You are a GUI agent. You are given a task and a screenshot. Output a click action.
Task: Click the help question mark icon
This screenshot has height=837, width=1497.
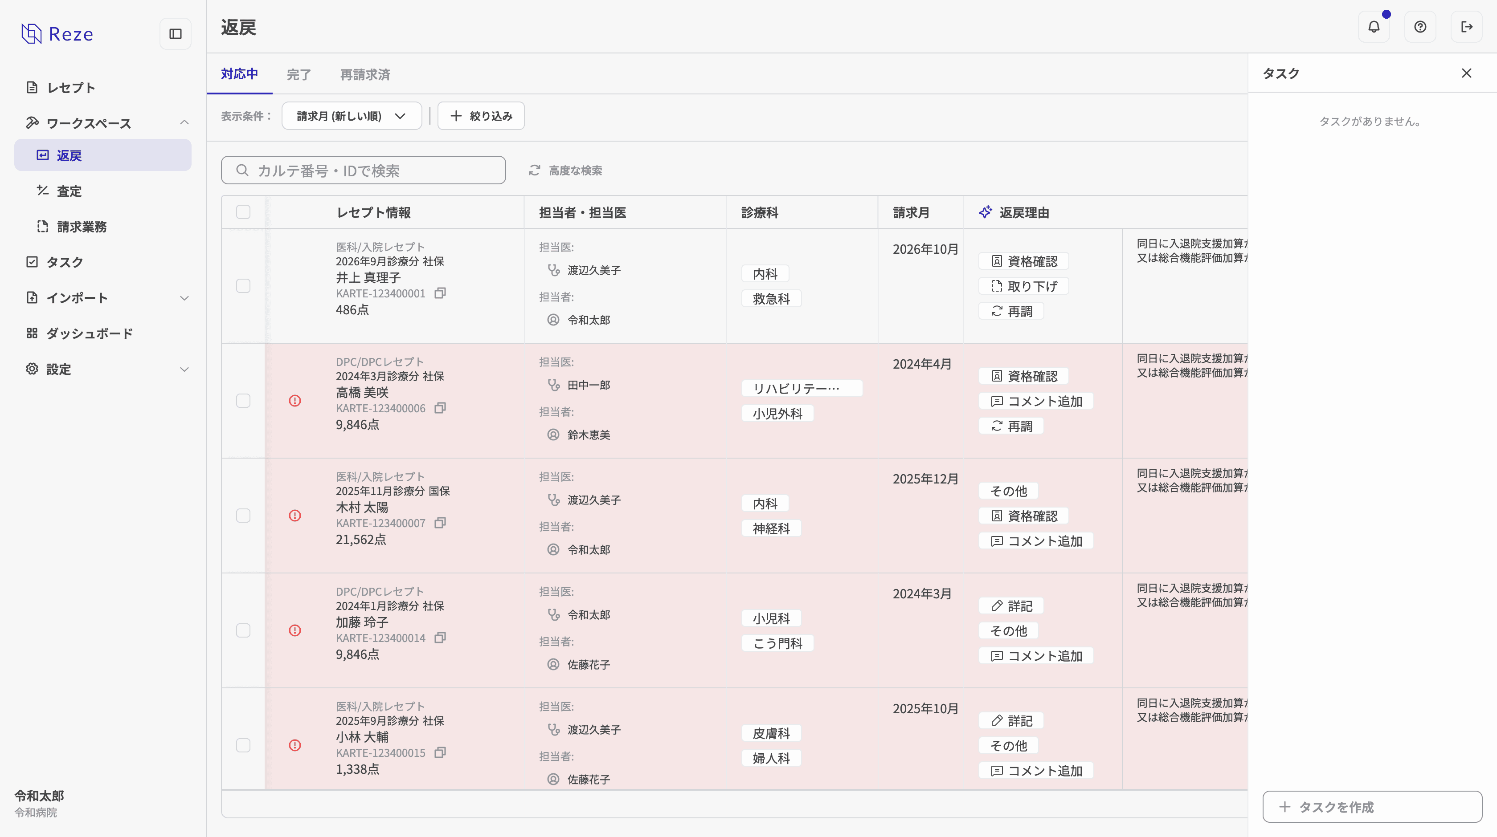coord(1420,27)
